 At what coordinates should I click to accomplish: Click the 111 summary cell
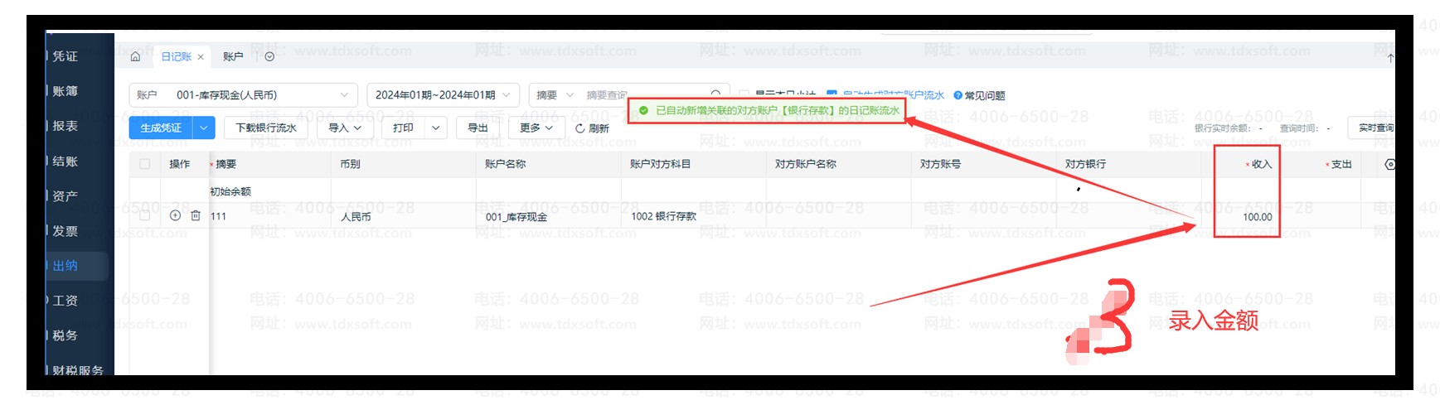[269, 216]
